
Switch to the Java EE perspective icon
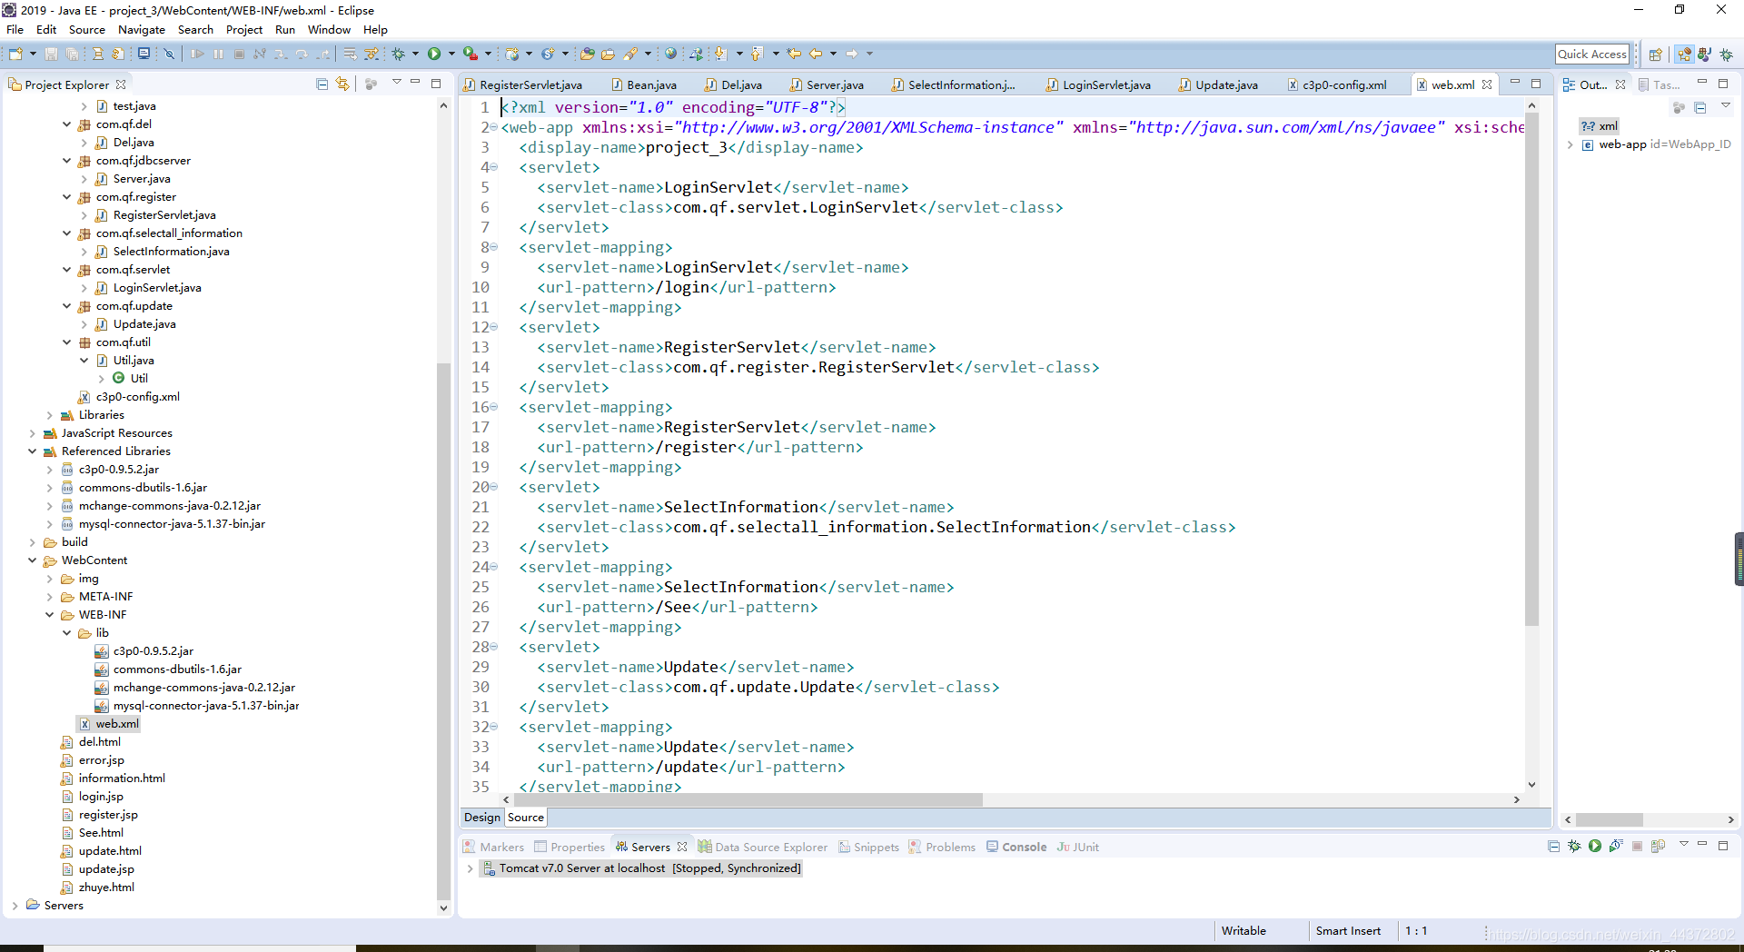(1684, 55)
